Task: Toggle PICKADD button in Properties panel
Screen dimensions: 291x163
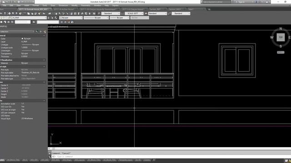Action: click(x=37, y=31)
